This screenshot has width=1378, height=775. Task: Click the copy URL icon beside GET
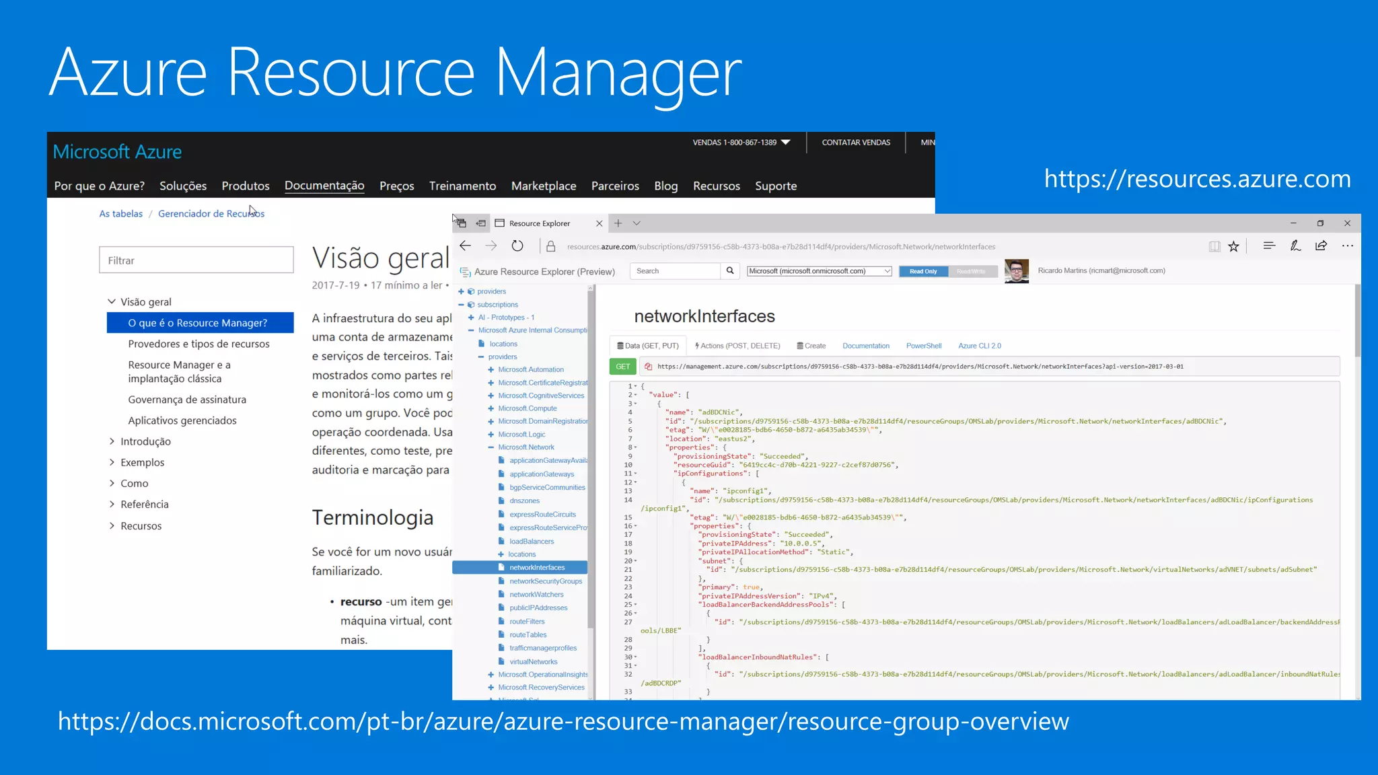tap(648, 367)
